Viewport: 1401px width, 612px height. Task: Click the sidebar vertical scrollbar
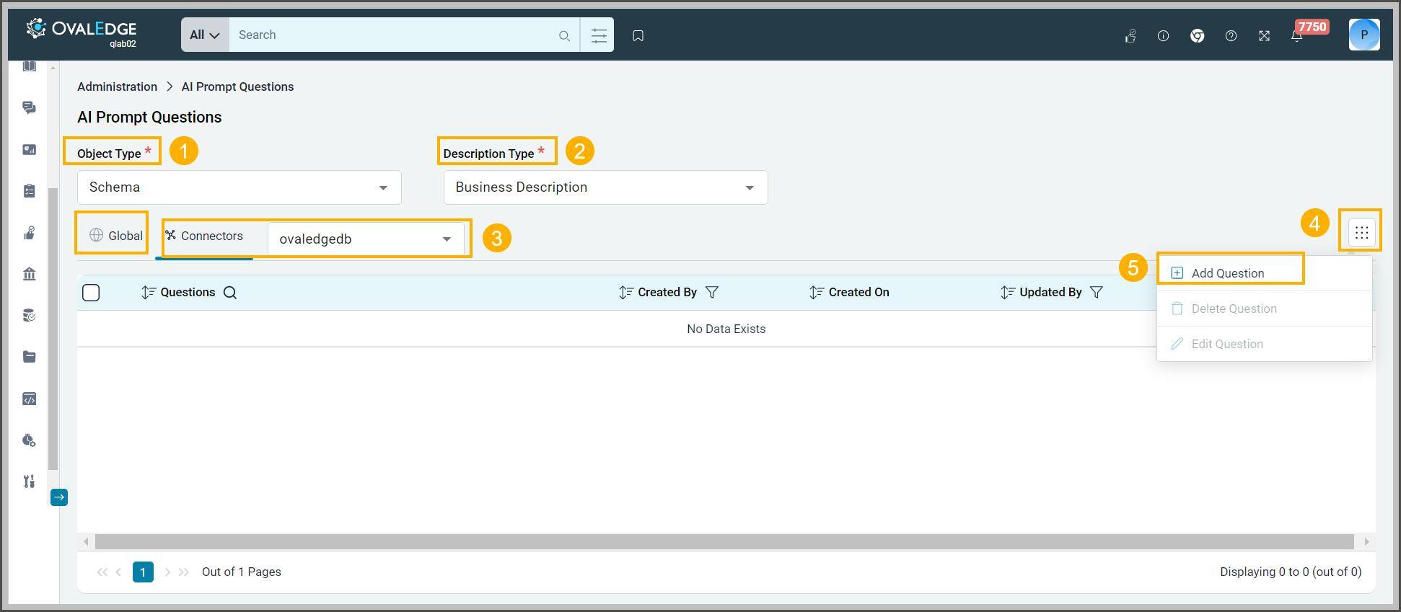[53, 328]
